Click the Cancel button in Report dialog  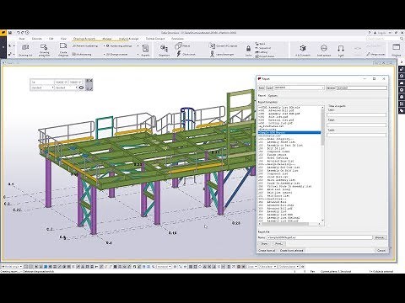pyautogui.click(x=381, y=250)
